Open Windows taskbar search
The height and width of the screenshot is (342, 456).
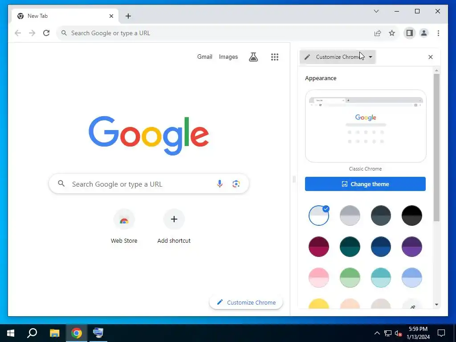coord(32,333)
